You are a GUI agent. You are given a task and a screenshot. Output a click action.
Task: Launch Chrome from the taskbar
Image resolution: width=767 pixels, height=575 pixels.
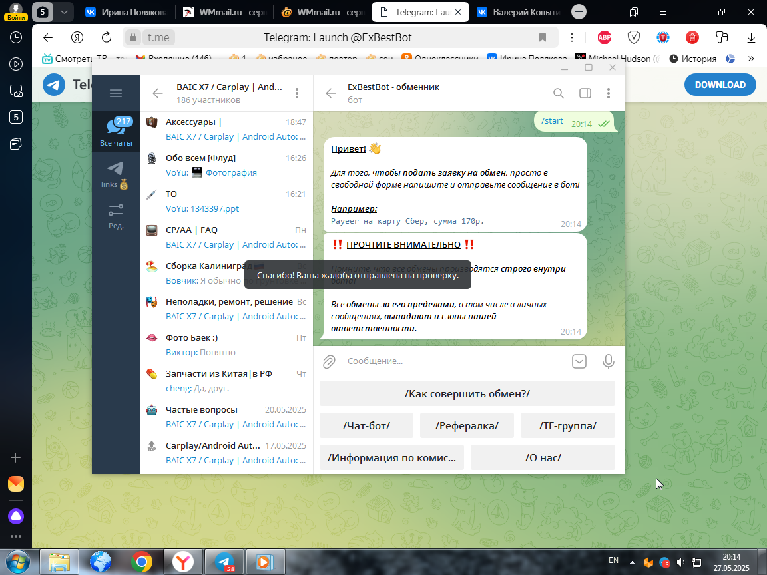click(141, 562)
